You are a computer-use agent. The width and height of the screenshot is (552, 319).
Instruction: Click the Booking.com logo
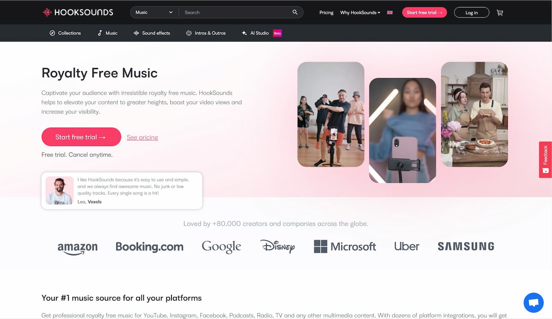tap(149, 247)
